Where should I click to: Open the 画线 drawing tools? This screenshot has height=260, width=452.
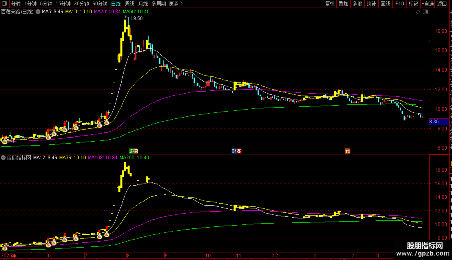coord(385,4)
